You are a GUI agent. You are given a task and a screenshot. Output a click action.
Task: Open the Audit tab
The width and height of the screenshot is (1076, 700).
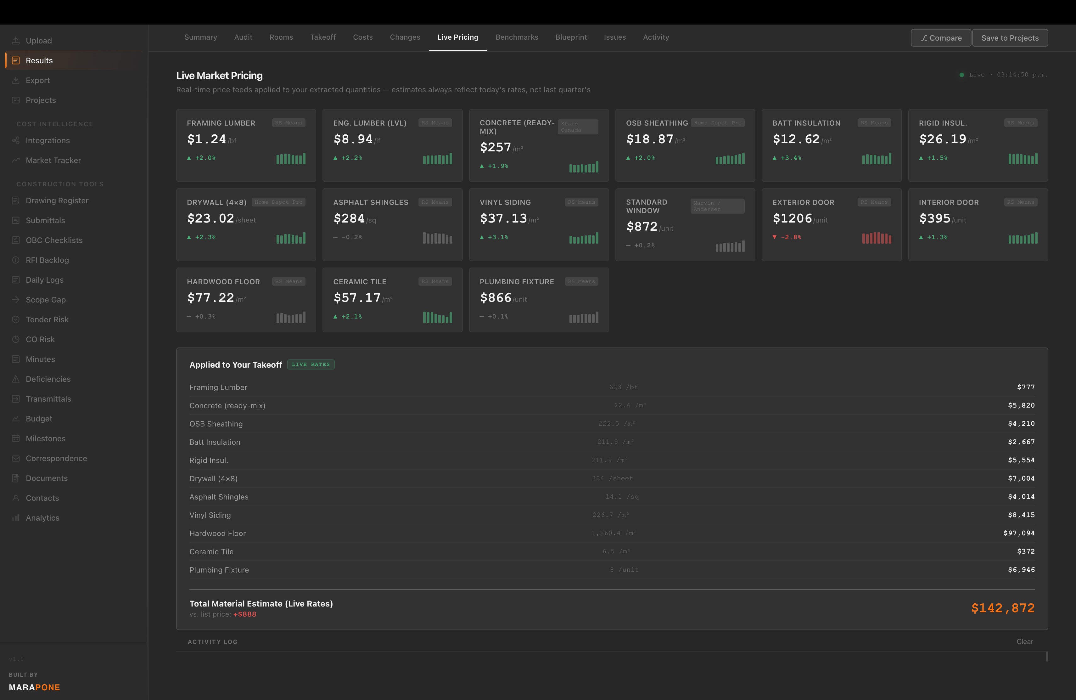point(243,37)
